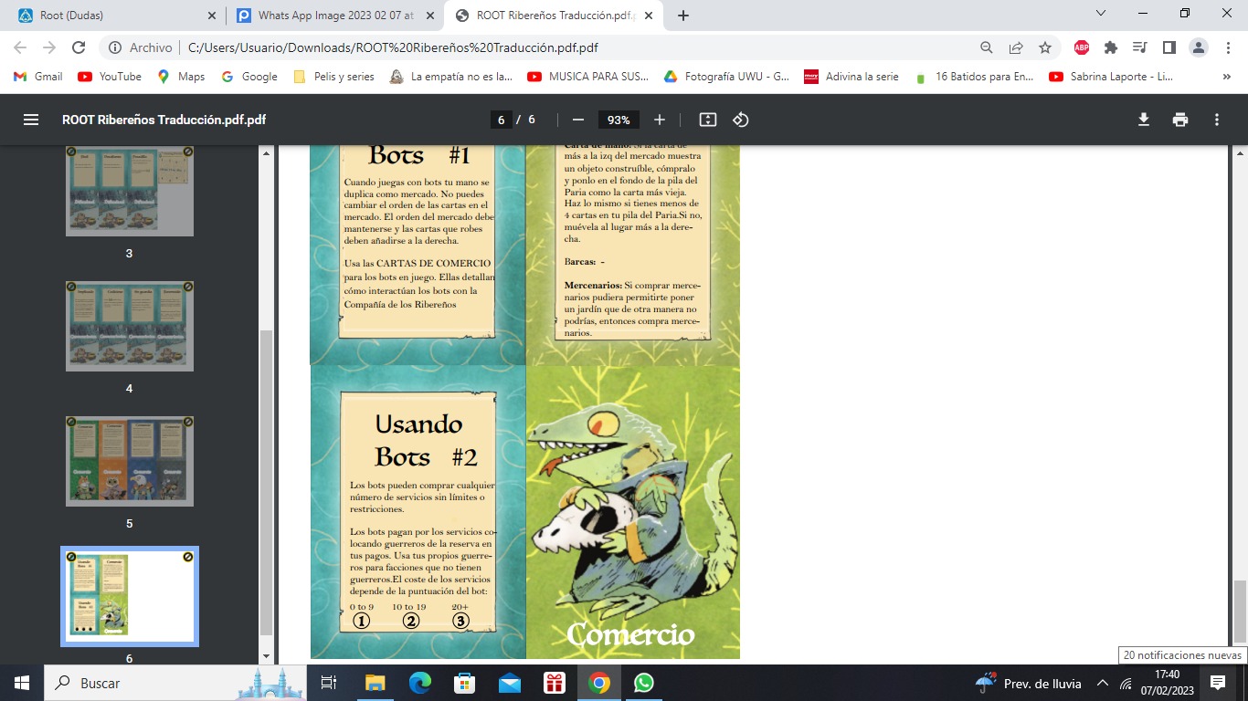Select page 3 thumbnail

[x=129, y=191]
